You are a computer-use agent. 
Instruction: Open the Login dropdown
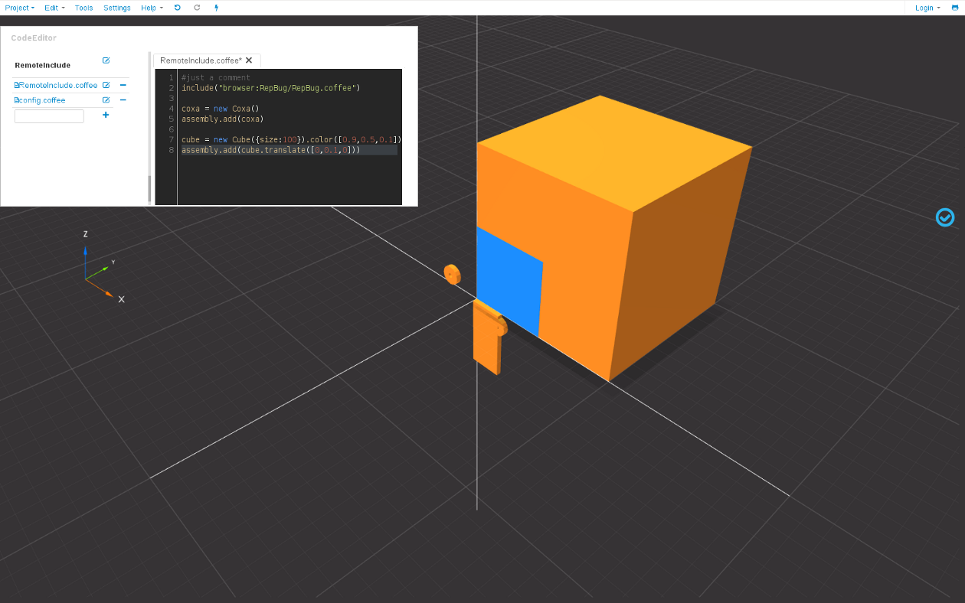tap(927, 8)
